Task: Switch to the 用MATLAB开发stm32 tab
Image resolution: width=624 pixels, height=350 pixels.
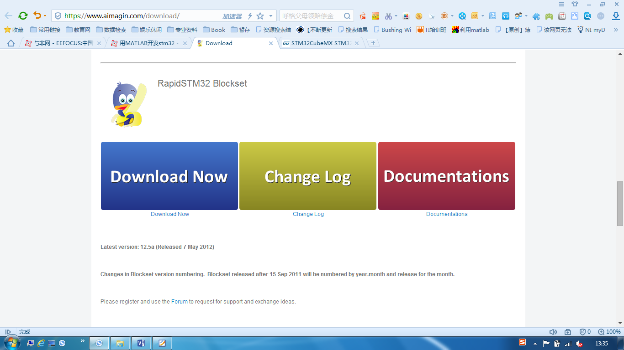Action: (149, 43)
